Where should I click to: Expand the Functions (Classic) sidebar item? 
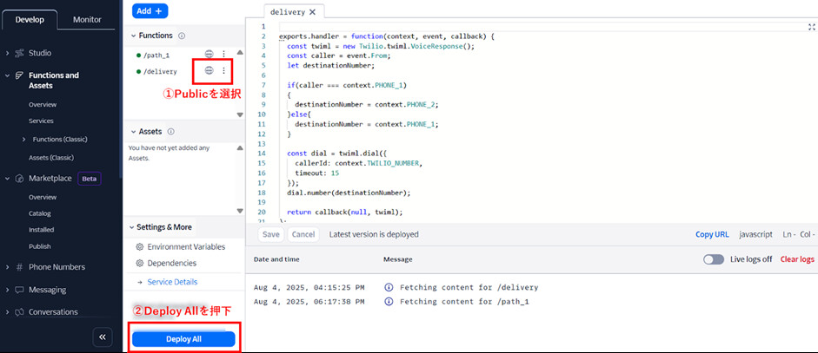click(x=24, y=140)
